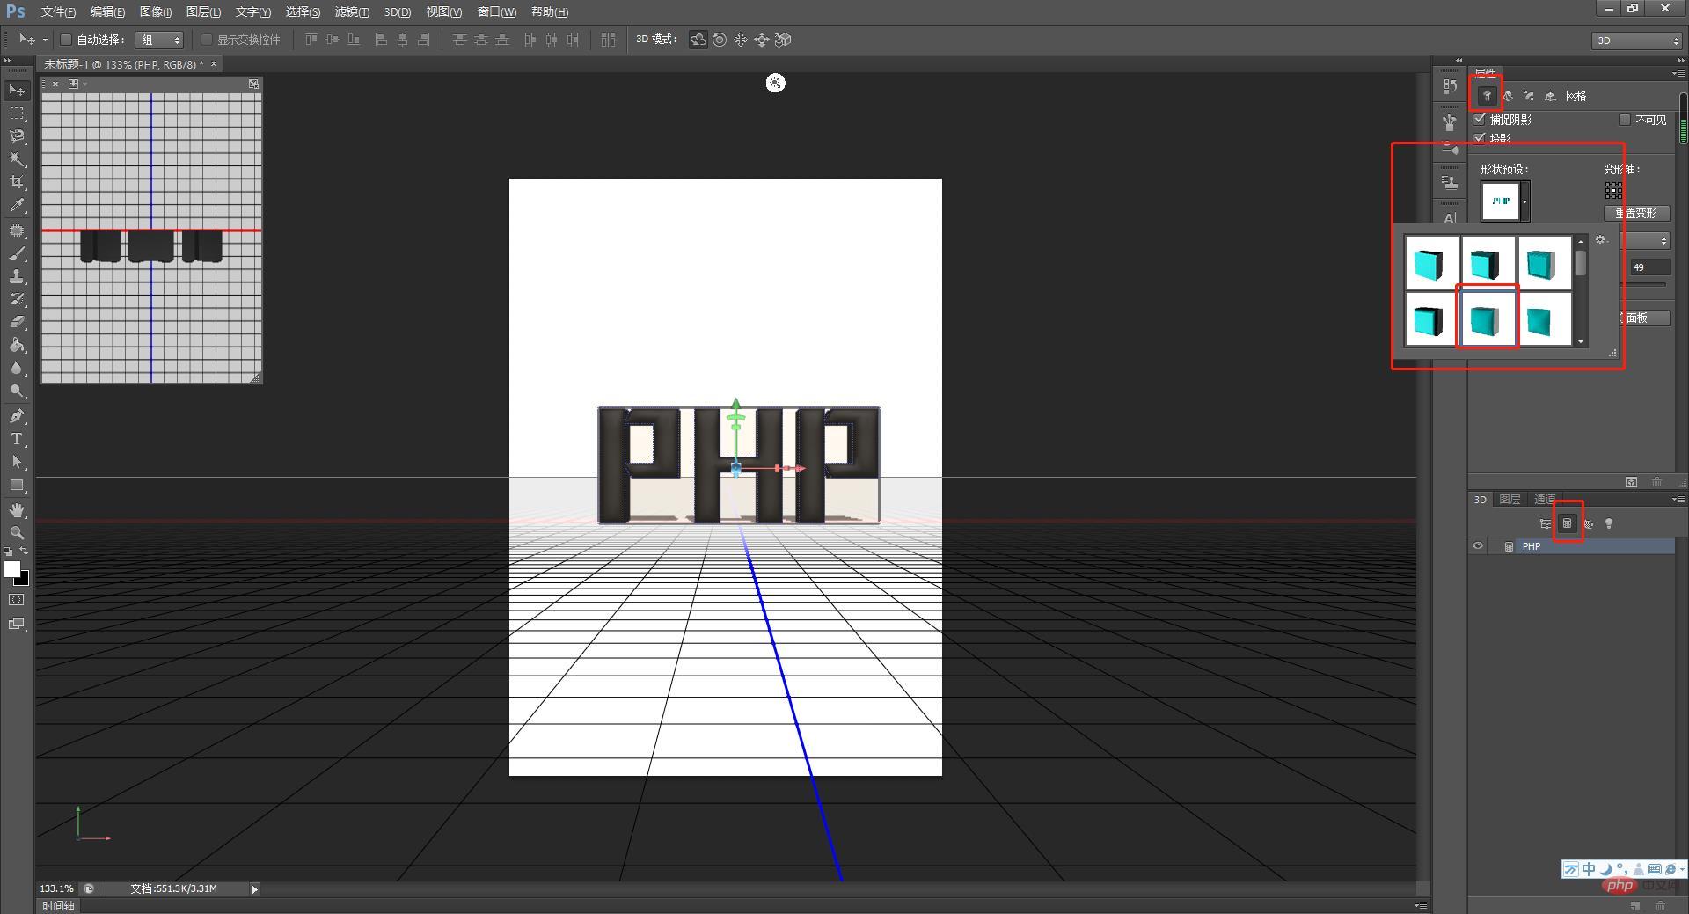Open the Mesh properties icon in Properties panel
The image size is (1689, 914).
point(1487,96)
